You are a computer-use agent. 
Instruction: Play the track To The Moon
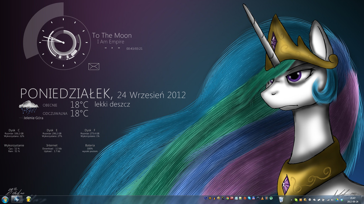pyautogui.click(x=112, y=48)
